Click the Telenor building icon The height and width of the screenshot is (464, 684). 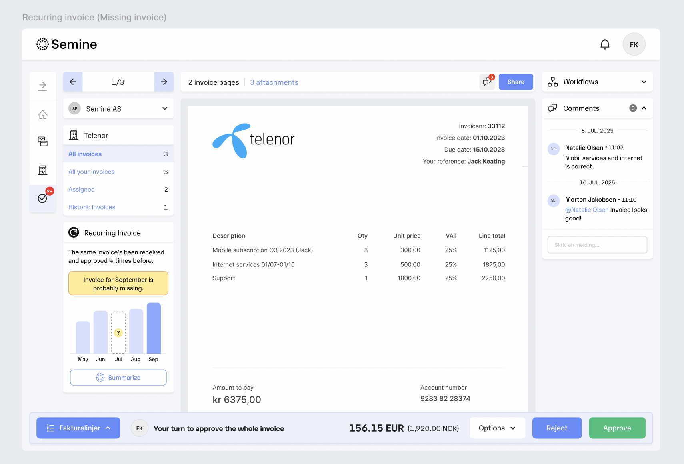74,135
